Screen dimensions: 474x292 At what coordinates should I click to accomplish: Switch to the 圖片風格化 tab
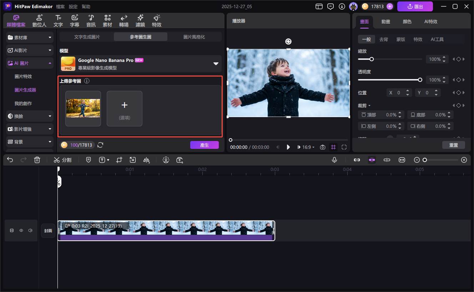(x=194, y=37)
